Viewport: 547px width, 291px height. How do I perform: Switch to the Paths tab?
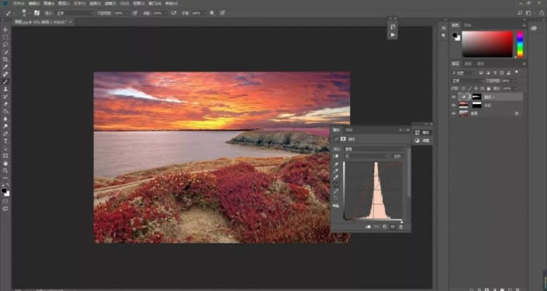click(x=481, y=64)
